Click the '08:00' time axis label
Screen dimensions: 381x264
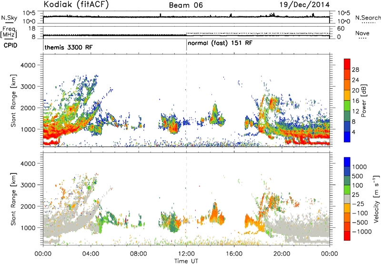point(139,254)
